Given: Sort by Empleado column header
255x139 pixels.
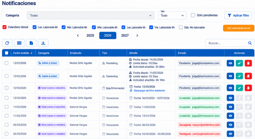Looking at the screenshot, I should point(76,53).
